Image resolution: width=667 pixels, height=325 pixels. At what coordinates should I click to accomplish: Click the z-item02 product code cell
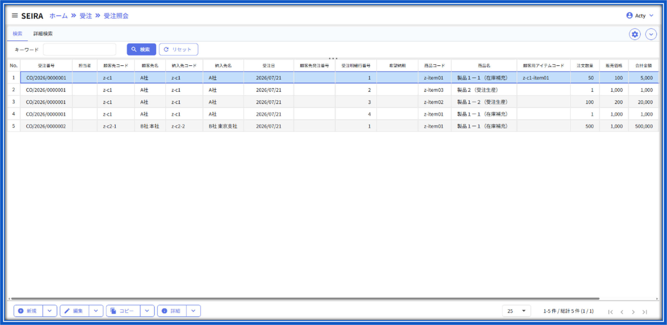point(435,102)
